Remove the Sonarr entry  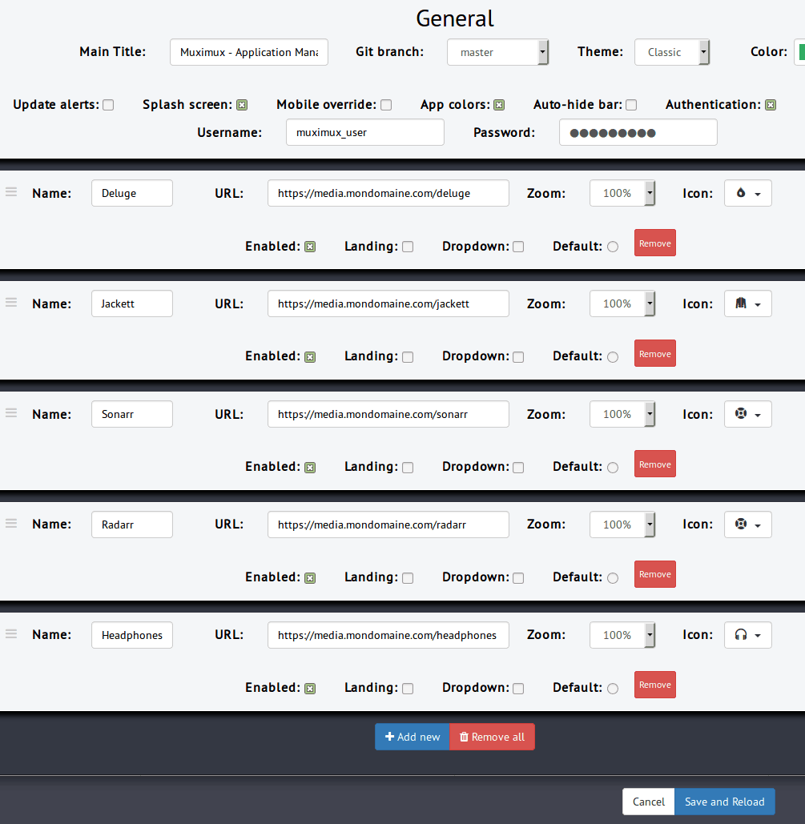(654, 464)
